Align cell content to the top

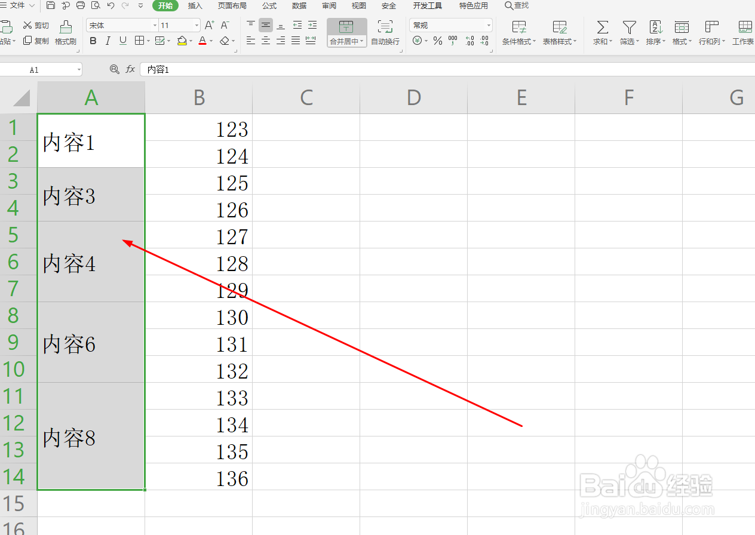point(251,25)
